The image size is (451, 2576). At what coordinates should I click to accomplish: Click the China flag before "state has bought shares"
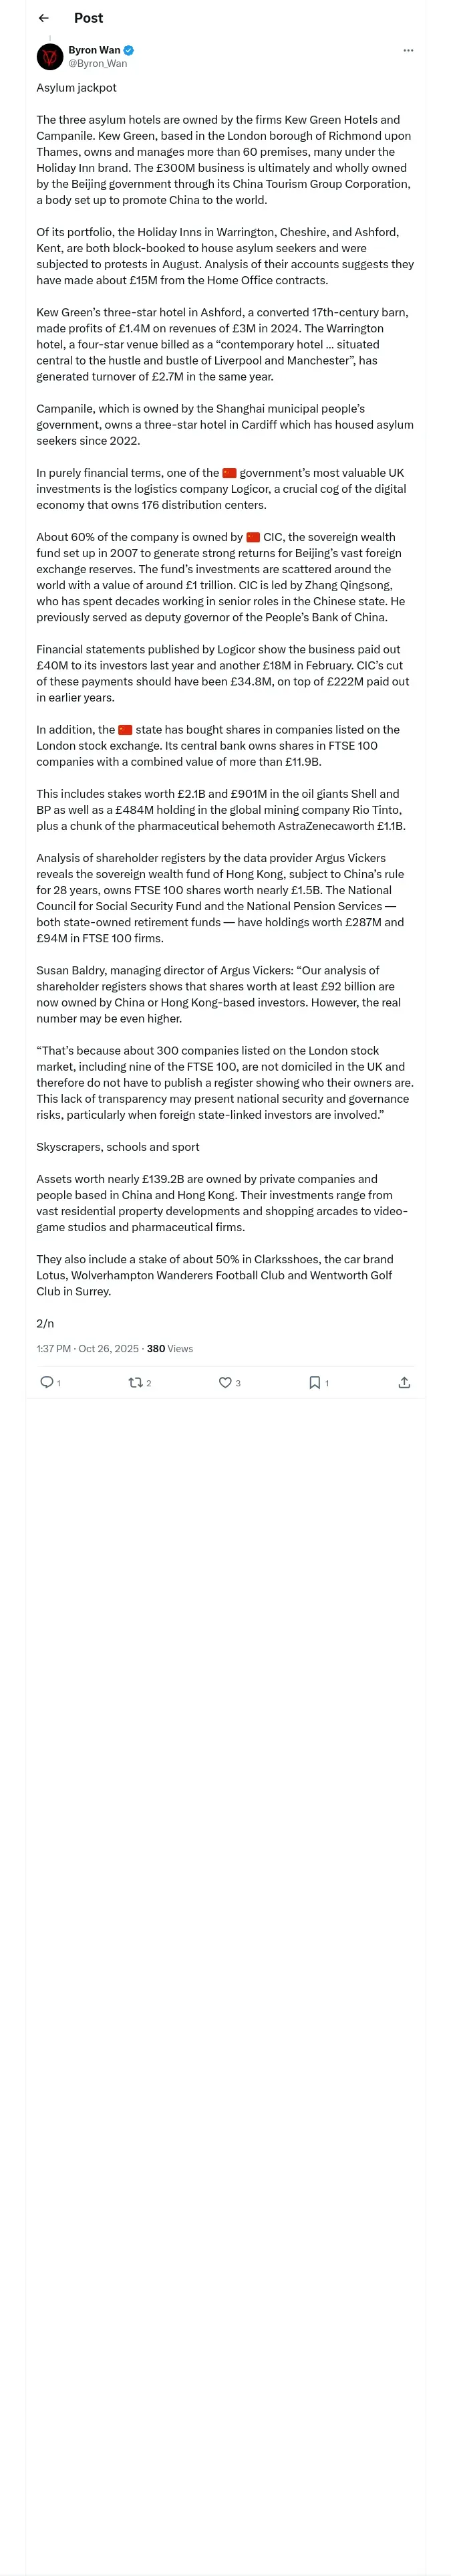point(125,729)
